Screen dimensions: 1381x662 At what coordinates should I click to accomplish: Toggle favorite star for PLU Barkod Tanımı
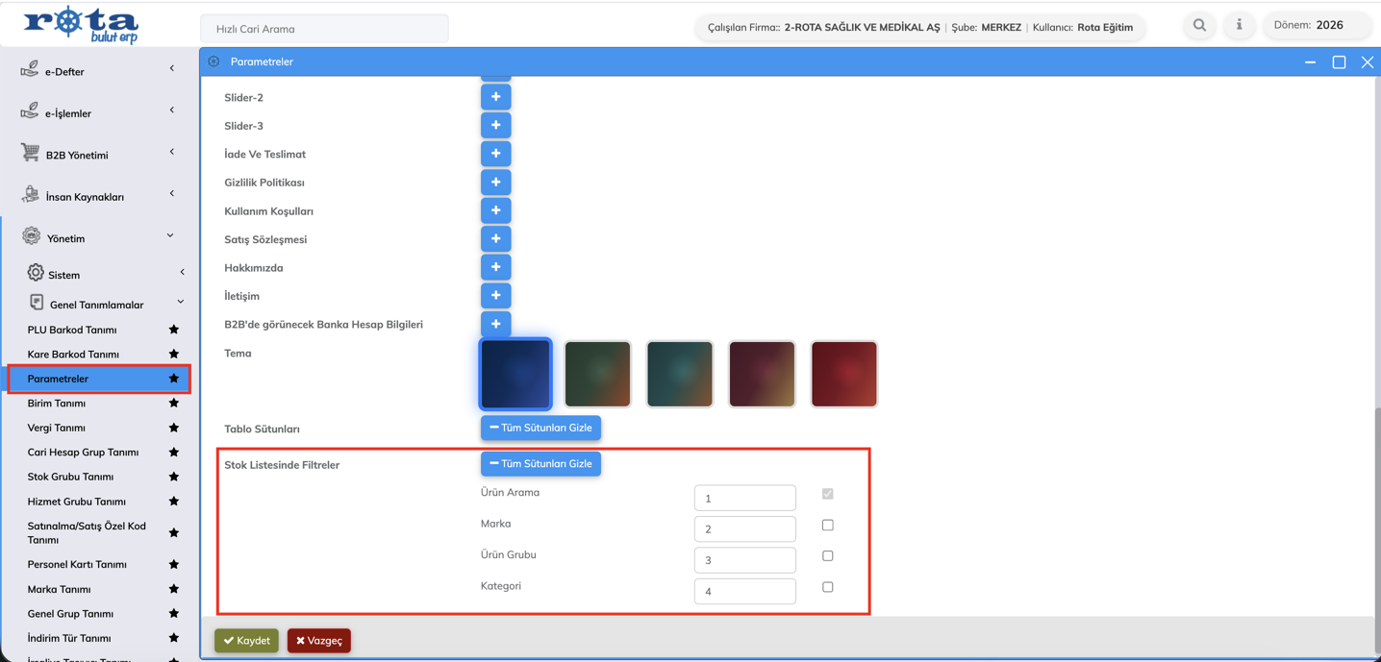[174, 330]
